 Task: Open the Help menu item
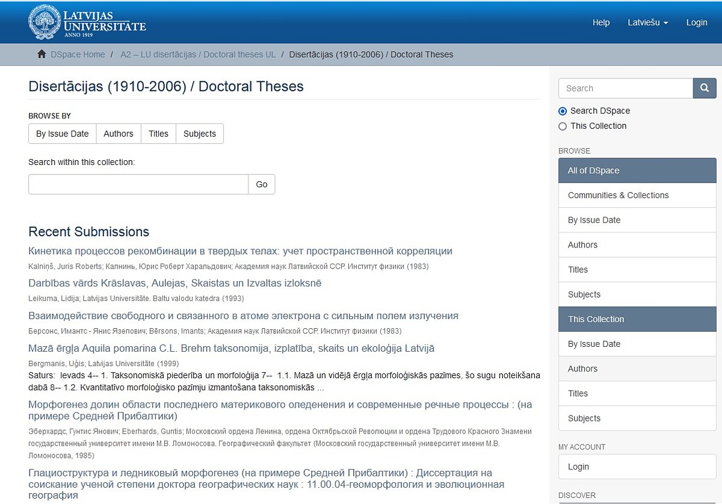point(601,22)
